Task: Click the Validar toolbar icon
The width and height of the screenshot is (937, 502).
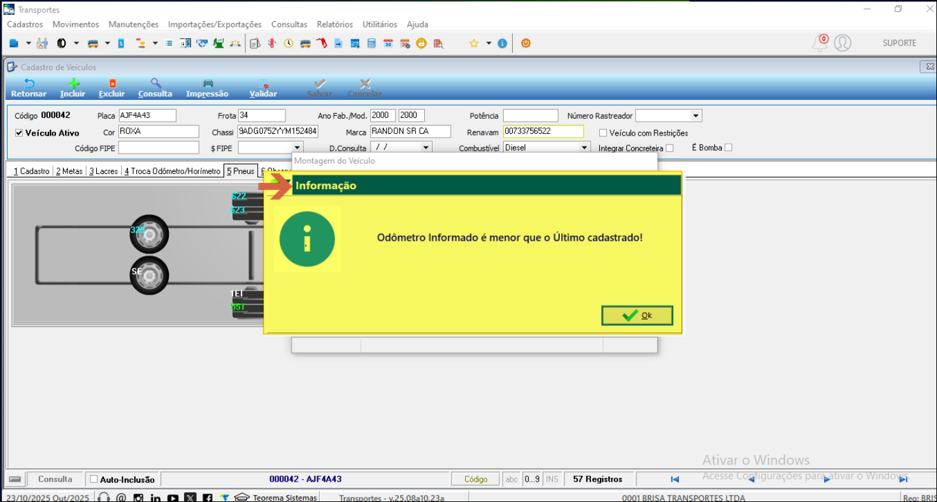Action: click(264, 84)
